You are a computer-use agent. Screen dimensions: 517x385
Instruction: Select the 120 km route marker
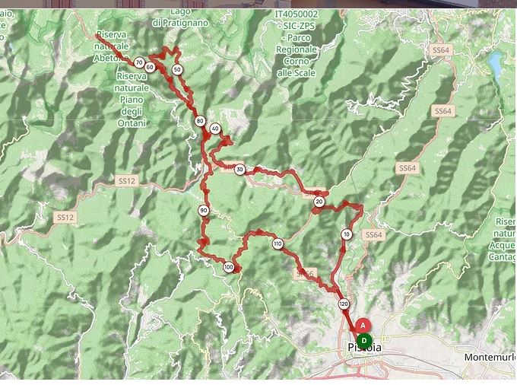tap(344, 304)
